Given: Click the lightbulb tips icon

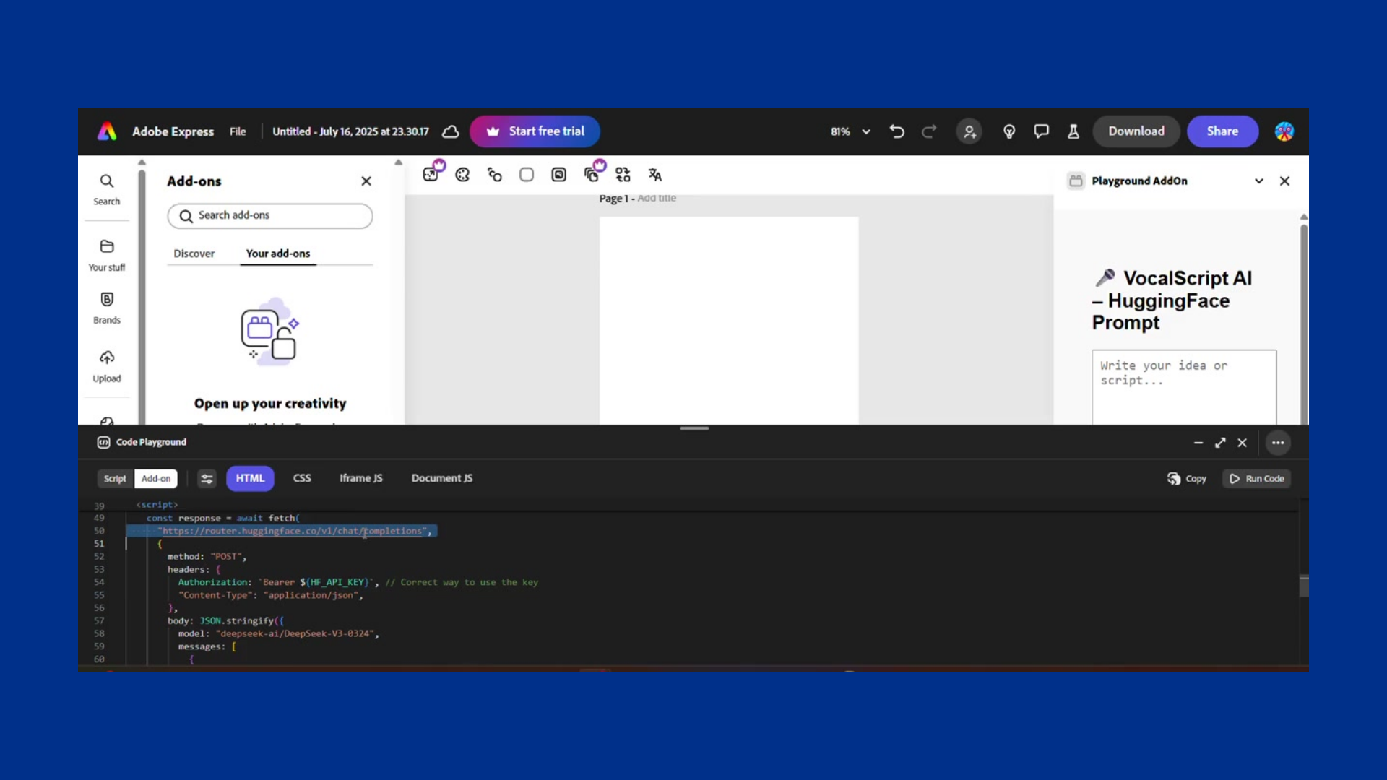Looking at the screenshot, I should [1009, 131].
